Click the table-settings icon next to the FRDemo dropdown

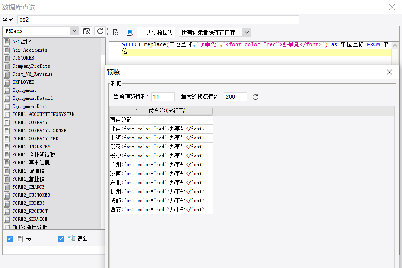coord(87,31)
